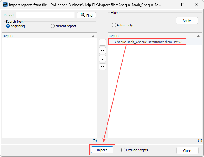
Task: Select the current report radio button
Action: pyautogui.click(x=53, y=26)
